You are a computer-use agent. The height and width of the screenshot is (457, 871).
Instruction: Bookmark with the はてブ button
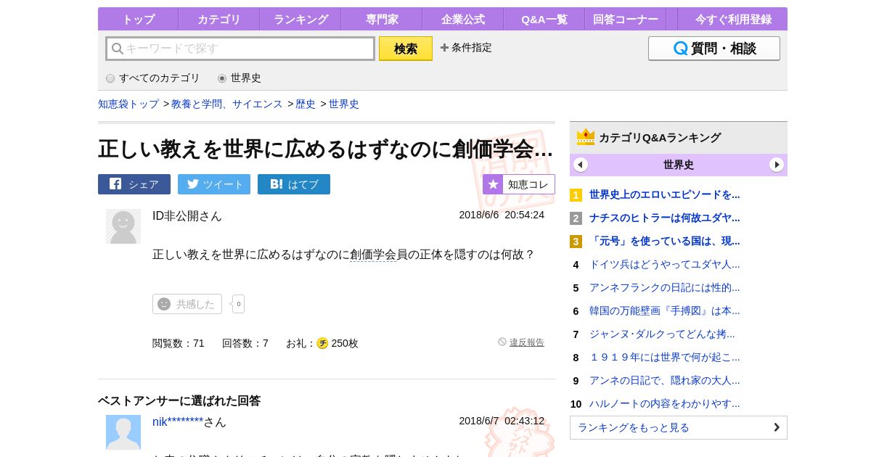pos(294,184)
